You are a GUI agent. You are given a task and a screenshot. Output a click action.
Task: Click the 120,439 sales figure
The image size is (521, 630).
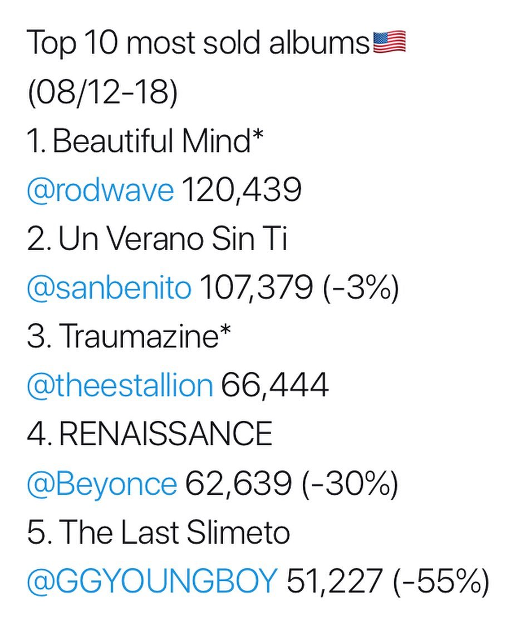click(x=242, y=191)
